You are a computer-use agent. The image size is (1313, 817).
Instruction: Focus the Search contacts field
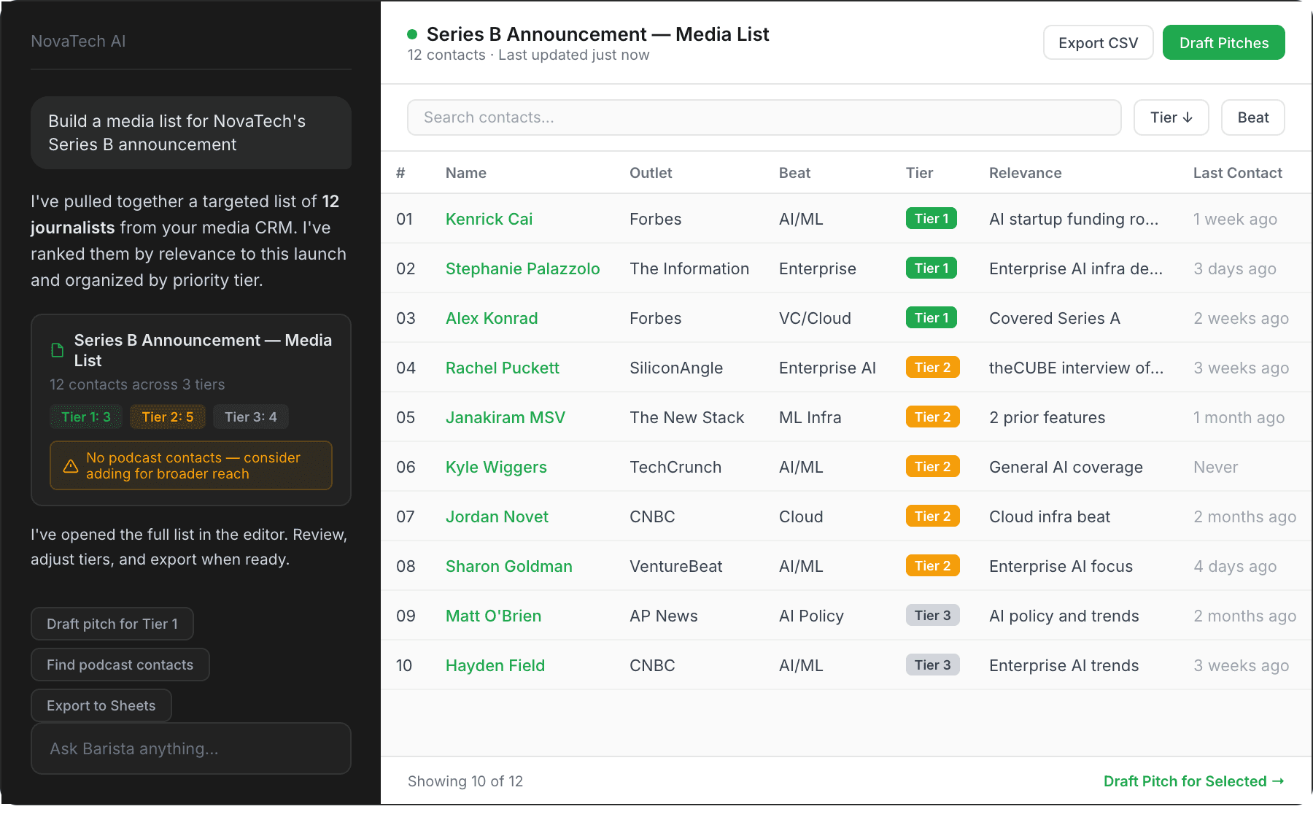click(x=764, y=117)
